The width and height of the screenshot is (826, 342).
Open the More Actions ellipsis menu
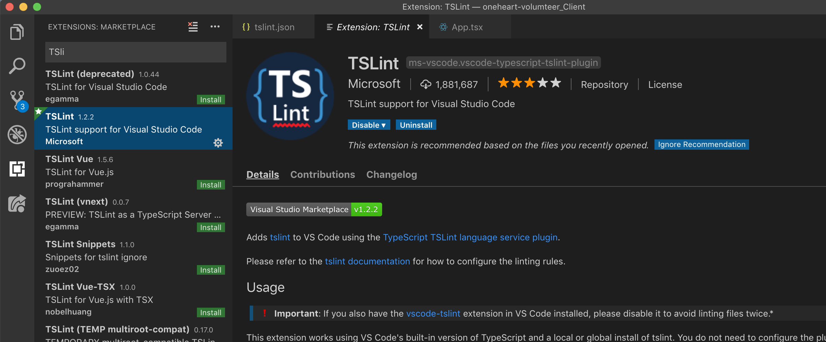tap(215, 26)
